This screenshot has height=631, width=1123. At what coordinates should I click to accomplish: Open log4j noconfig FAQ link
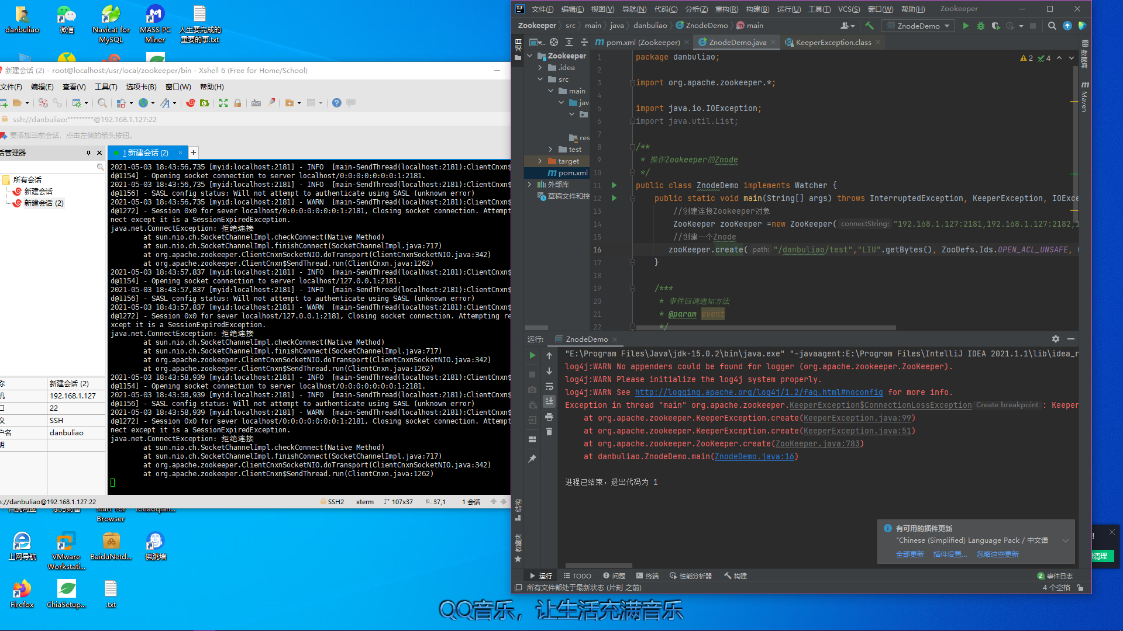[x=759, y=392]
